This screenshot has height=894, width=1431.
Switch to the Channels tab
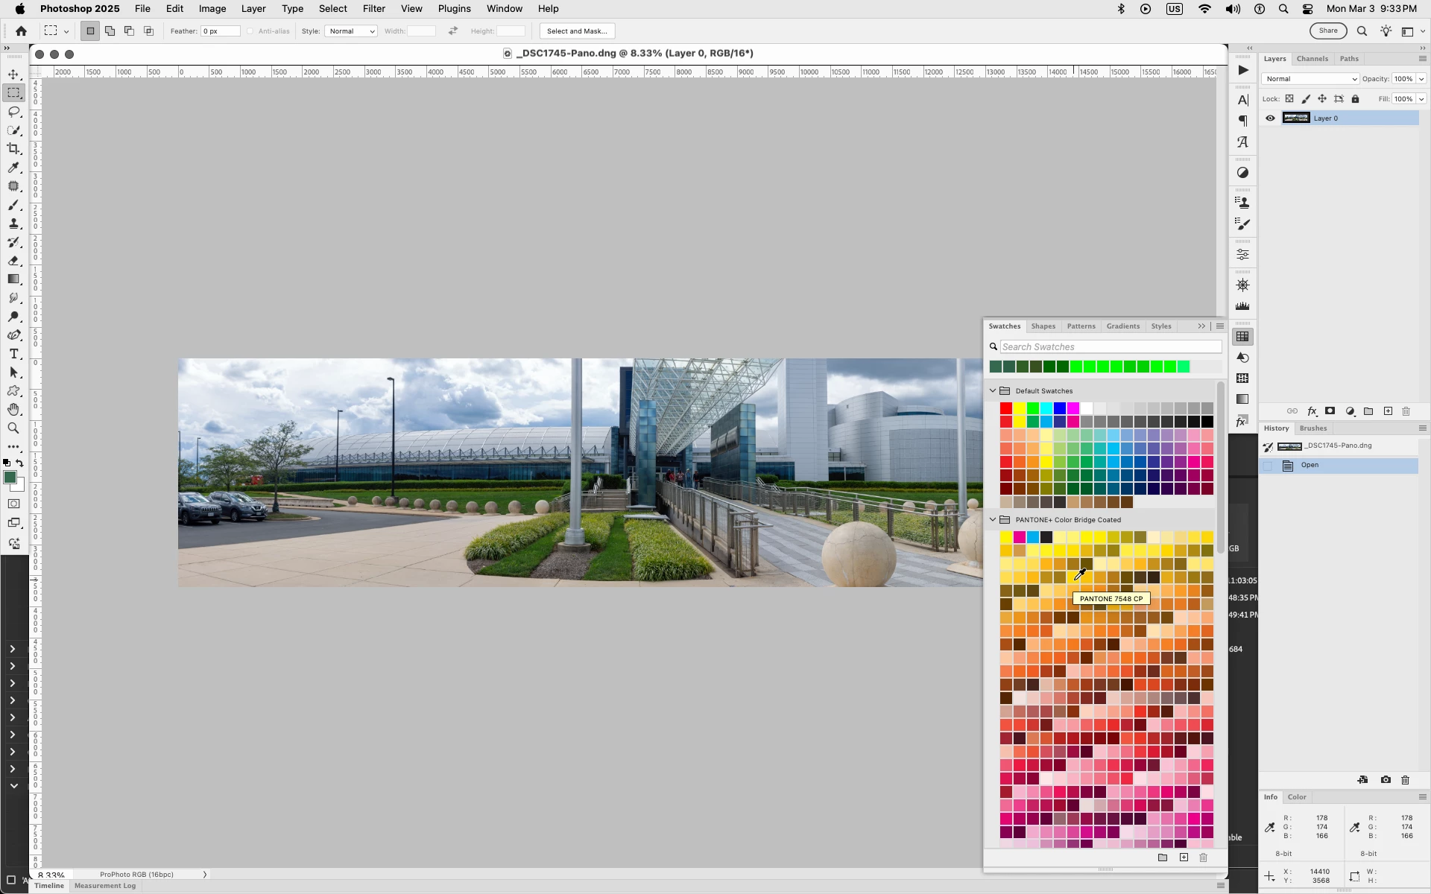click(x=1312, y=59)
